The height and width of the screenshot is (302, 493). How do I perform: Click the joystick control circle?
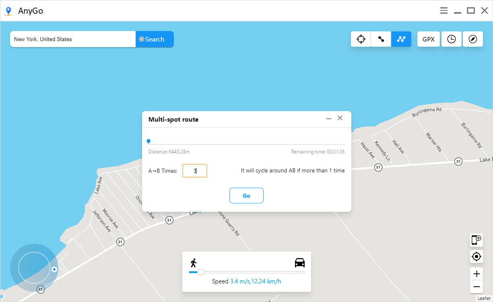tap(34, 268)
